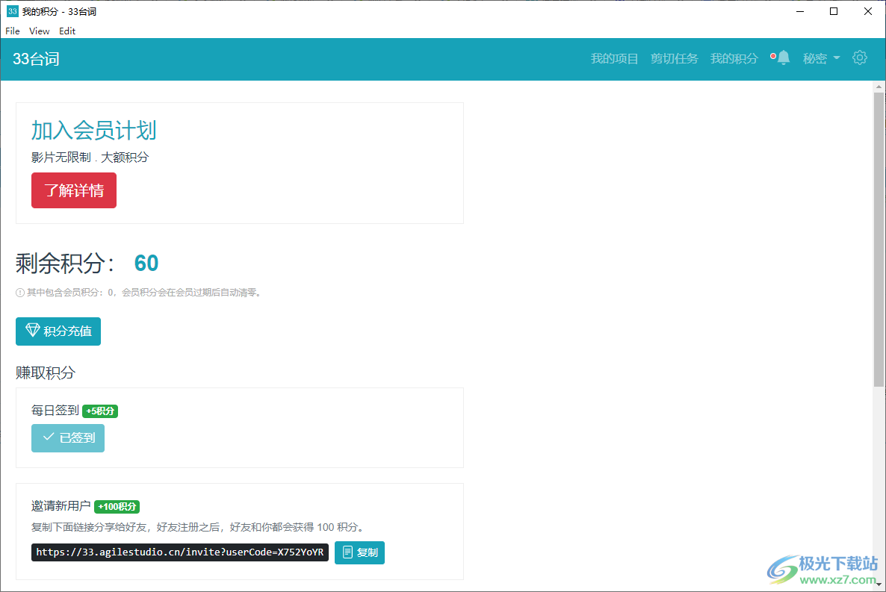
Task: Open the View menu
Action: pos(39,31)
